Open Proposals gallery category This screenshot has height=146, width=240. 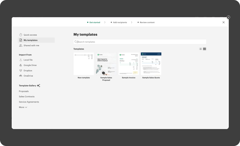(24, 91)
